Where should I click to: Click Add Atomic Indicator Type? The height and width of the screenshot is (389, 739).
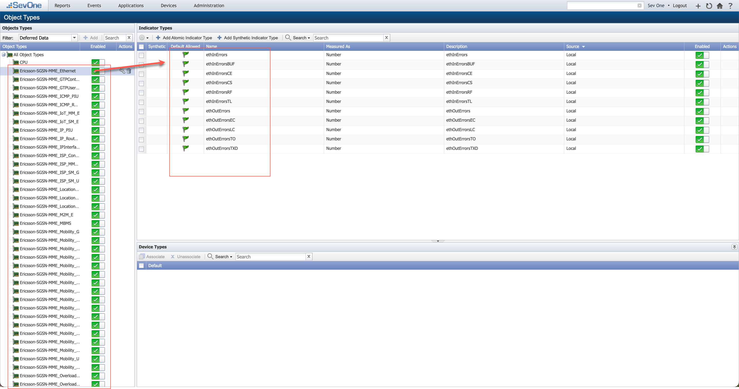[x=184, y=37]
